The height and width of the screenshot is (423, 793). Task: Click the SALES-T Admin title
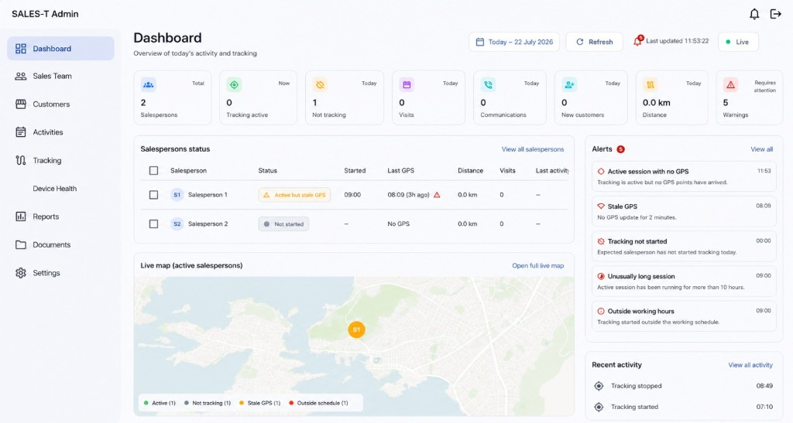coord(45,14)
